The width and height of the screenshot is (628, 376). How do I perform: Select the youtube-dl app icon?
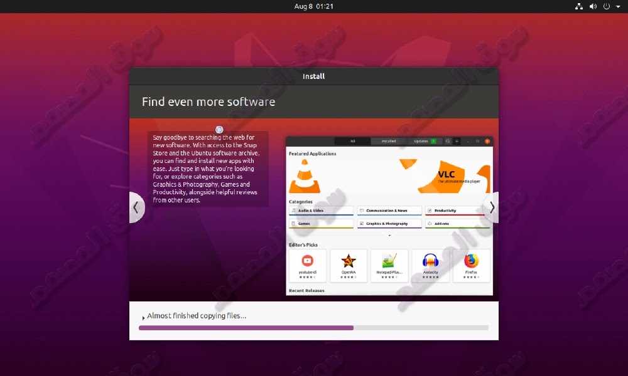click(308, 261)
